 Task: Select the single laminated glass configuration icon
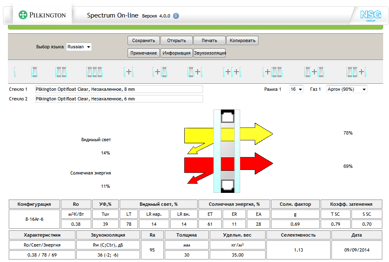point(35,72)
